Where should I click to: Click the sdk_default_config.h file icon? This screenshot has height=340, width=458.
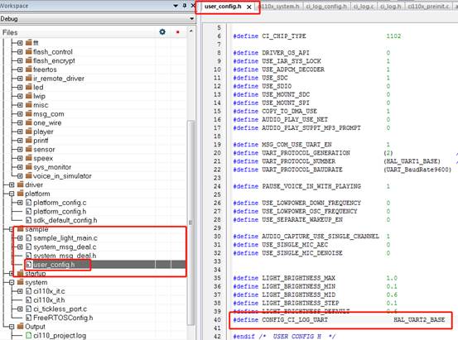click(x=29, y=220)
